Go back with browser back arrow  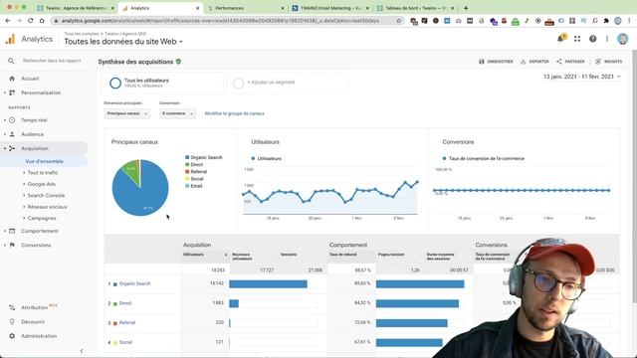point(8,21)
